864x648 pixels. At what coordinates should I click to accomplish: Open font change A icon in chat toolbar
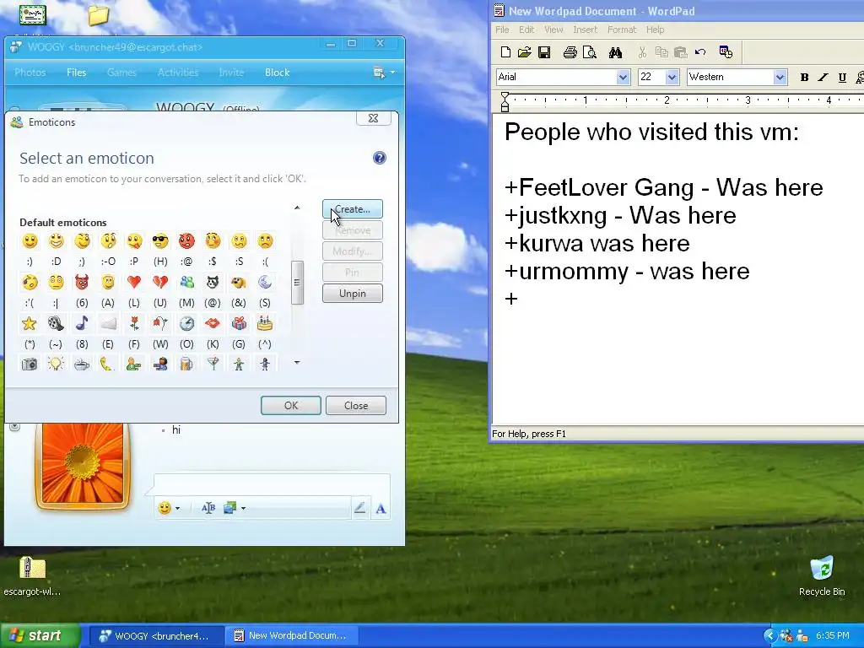(381, 509)
